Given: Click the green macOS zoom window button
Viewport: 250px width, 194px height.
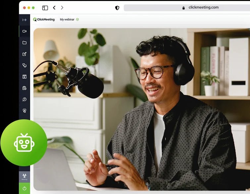Looking at the screenshot, I should tap(33, 8).
